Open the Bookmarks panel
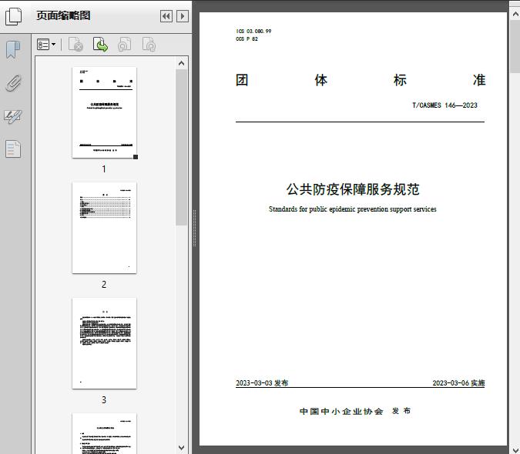 [x=13, y=50]
